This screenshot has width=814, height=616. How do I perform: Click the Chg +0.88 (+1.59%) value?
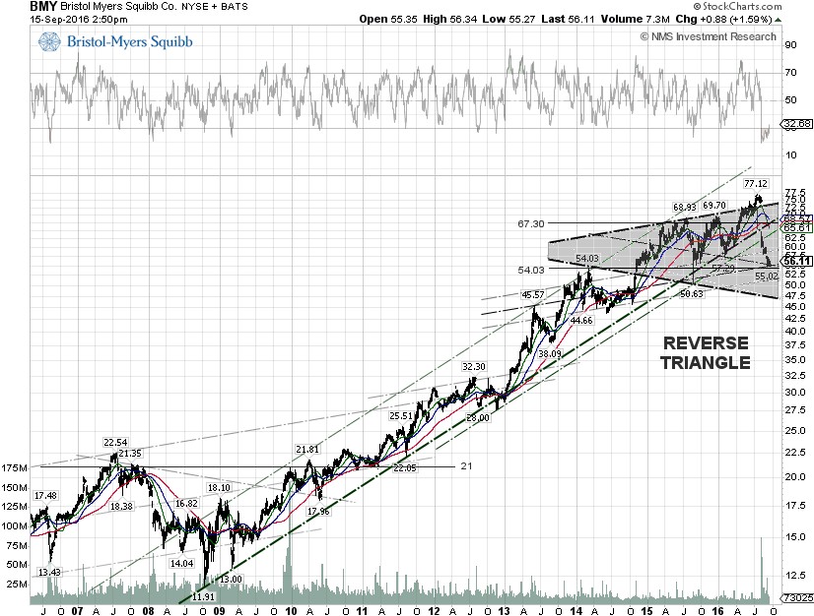pos(723,19)
